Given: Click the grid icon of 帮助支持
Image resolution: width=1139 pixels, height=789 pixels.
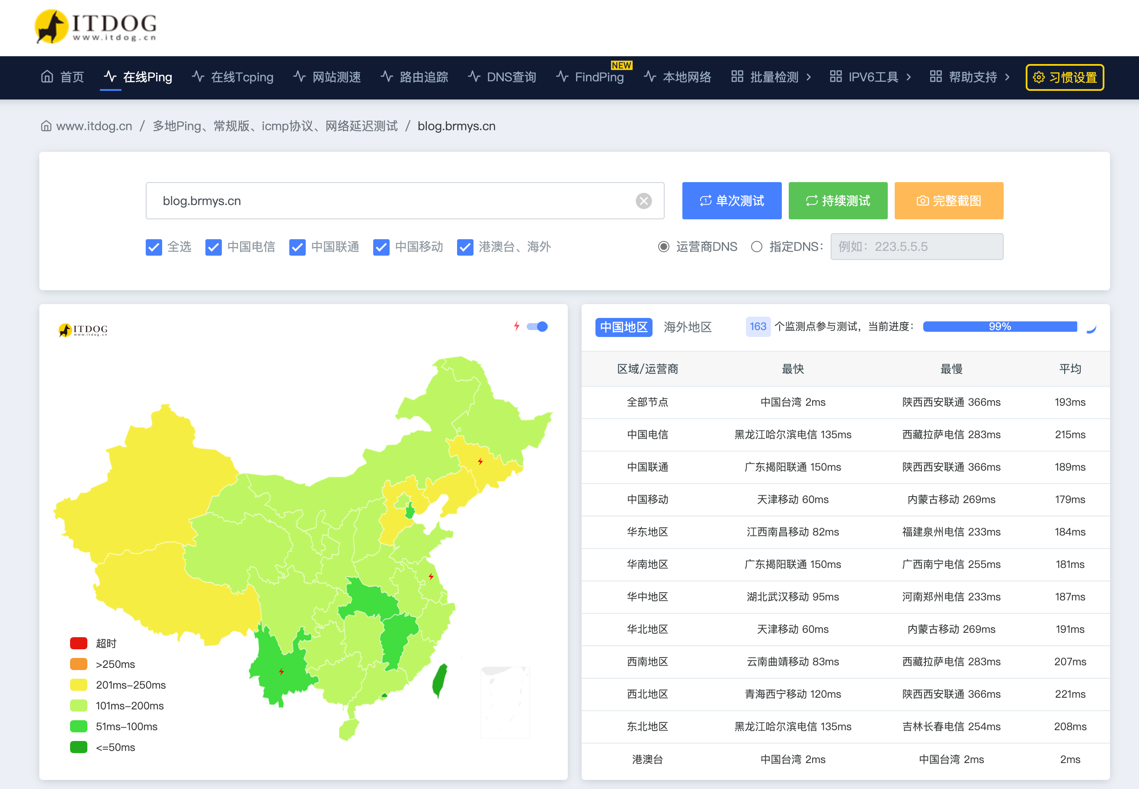Looking at the screenshot, I should [935, 77].
